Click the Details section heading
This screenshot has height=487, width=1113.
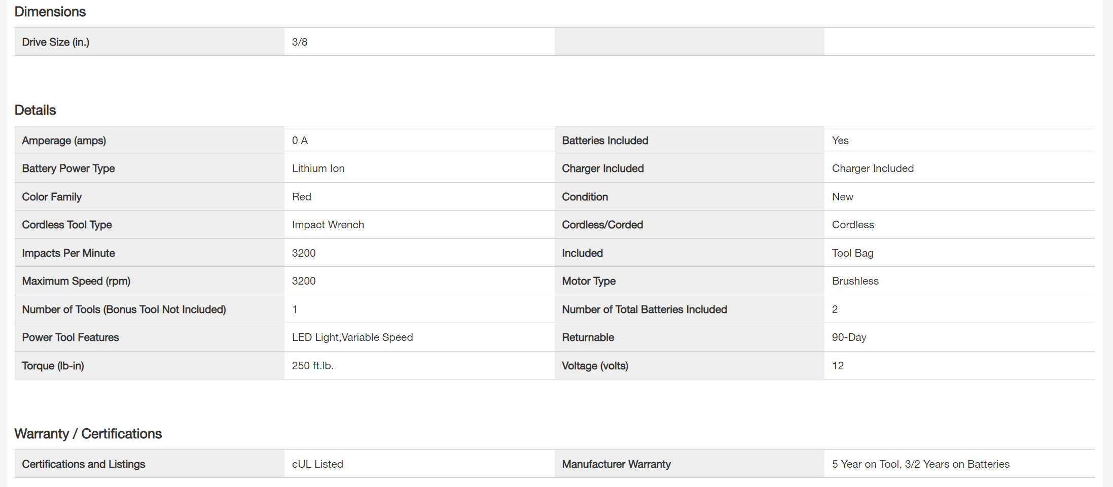[x=35, y=110]
